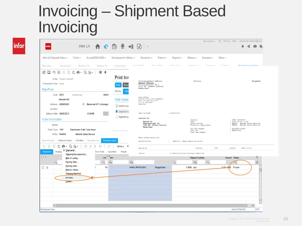Click printer icon in Shipment Lines toolbar
Viewport: 302px width, 226px height.
point(64,147)
